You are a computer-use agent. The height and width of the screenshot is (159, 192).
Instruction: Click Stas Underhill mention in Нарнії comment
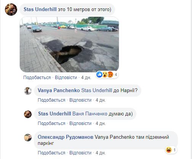click(97, 90)
